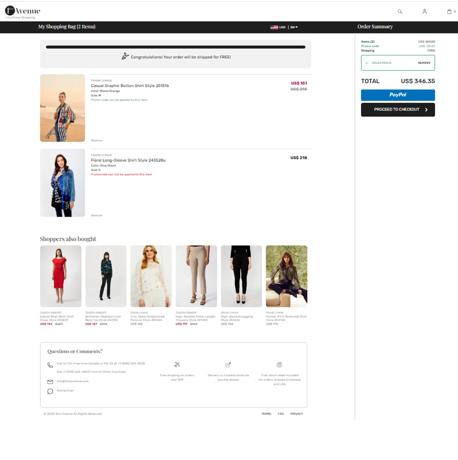The image size is (458, 460).
Task: Click 'Dial +1 (514) 225-4850' text
Action: pyautogui.click(x=91, y=372)
